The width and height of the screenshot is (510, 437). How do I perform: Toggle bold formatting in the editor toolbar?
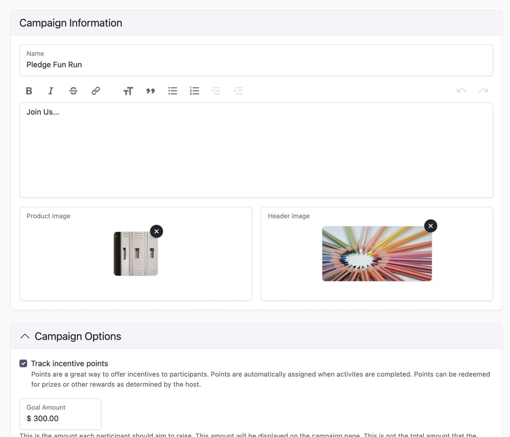coord(29,91)
